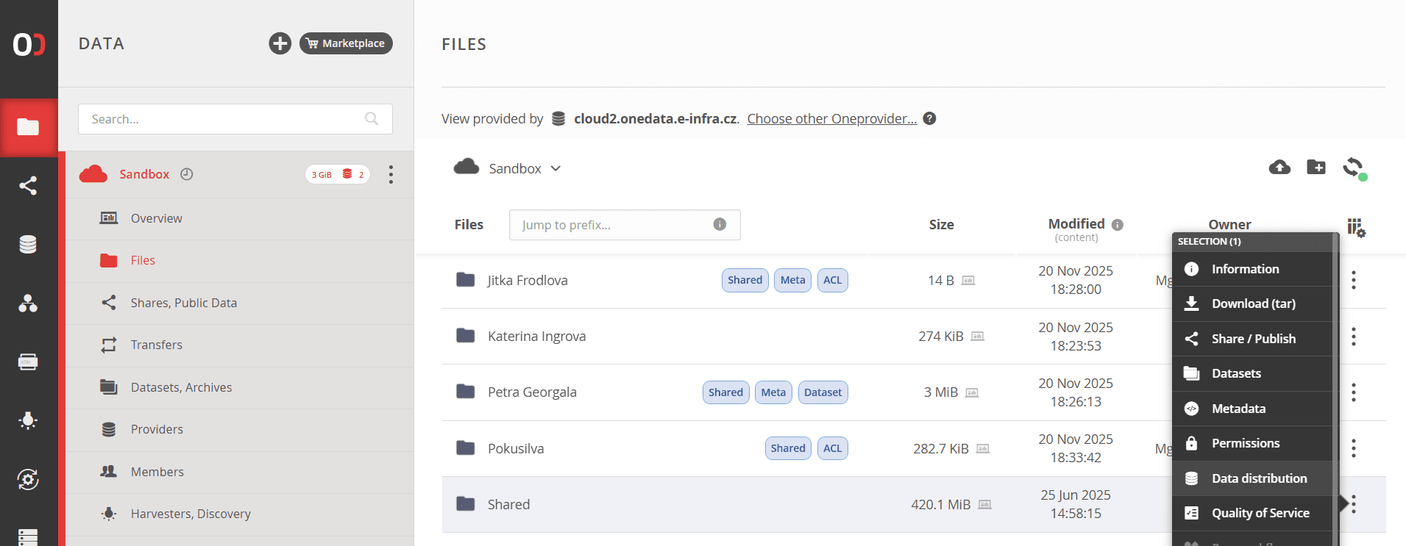Click the Jump to prefix field
1406x546 pixels.
(x=625, y=225)
